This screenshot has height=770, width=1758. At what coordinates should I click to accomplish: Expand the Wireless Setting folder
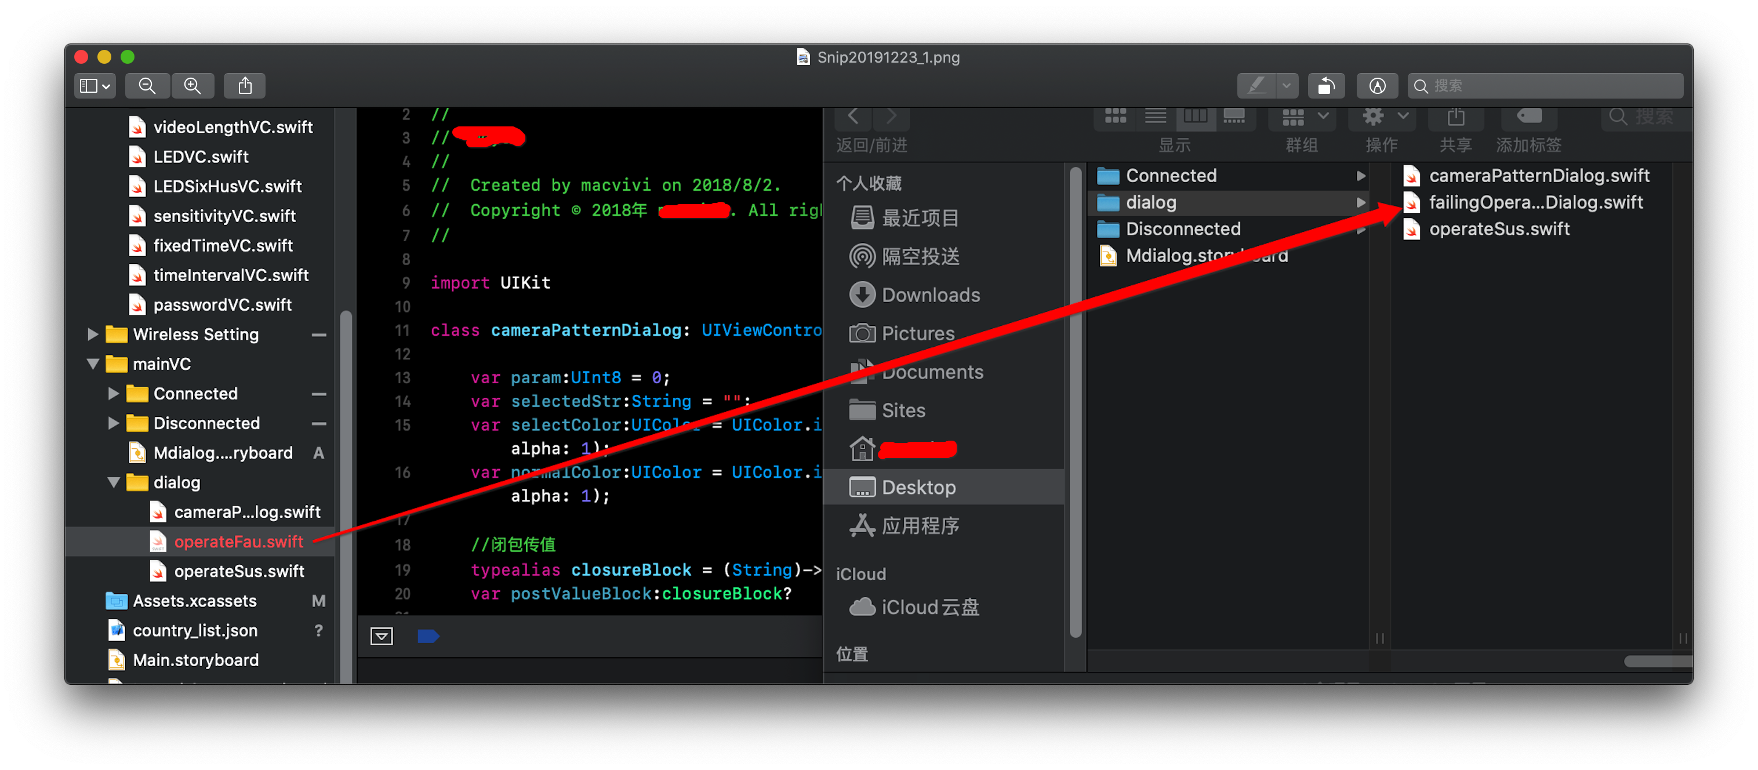[93, 335]
